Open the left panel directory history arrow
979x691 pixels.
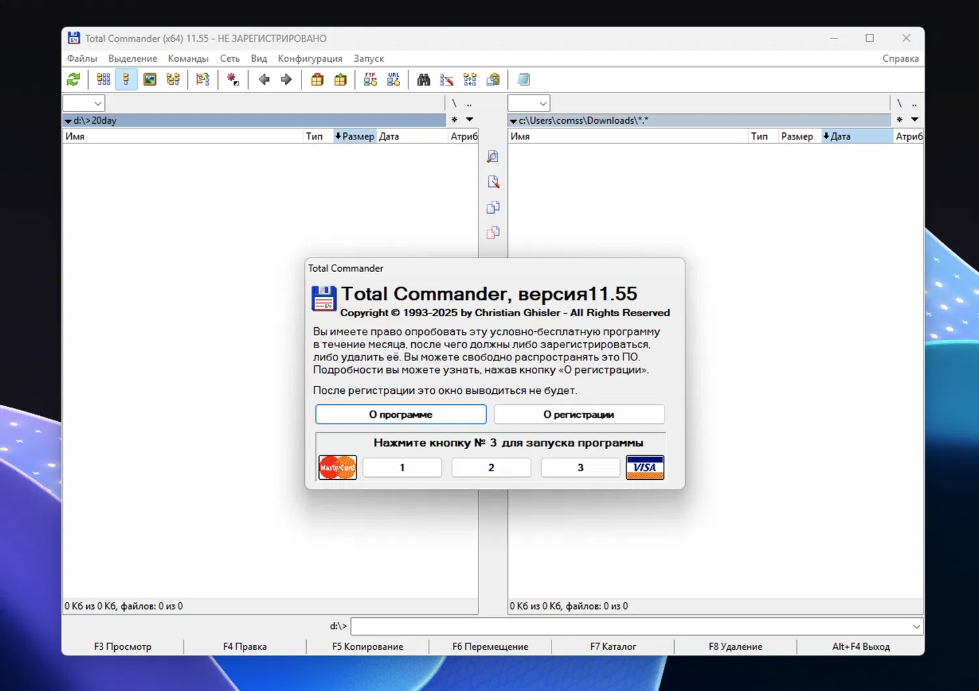point(469,120)
